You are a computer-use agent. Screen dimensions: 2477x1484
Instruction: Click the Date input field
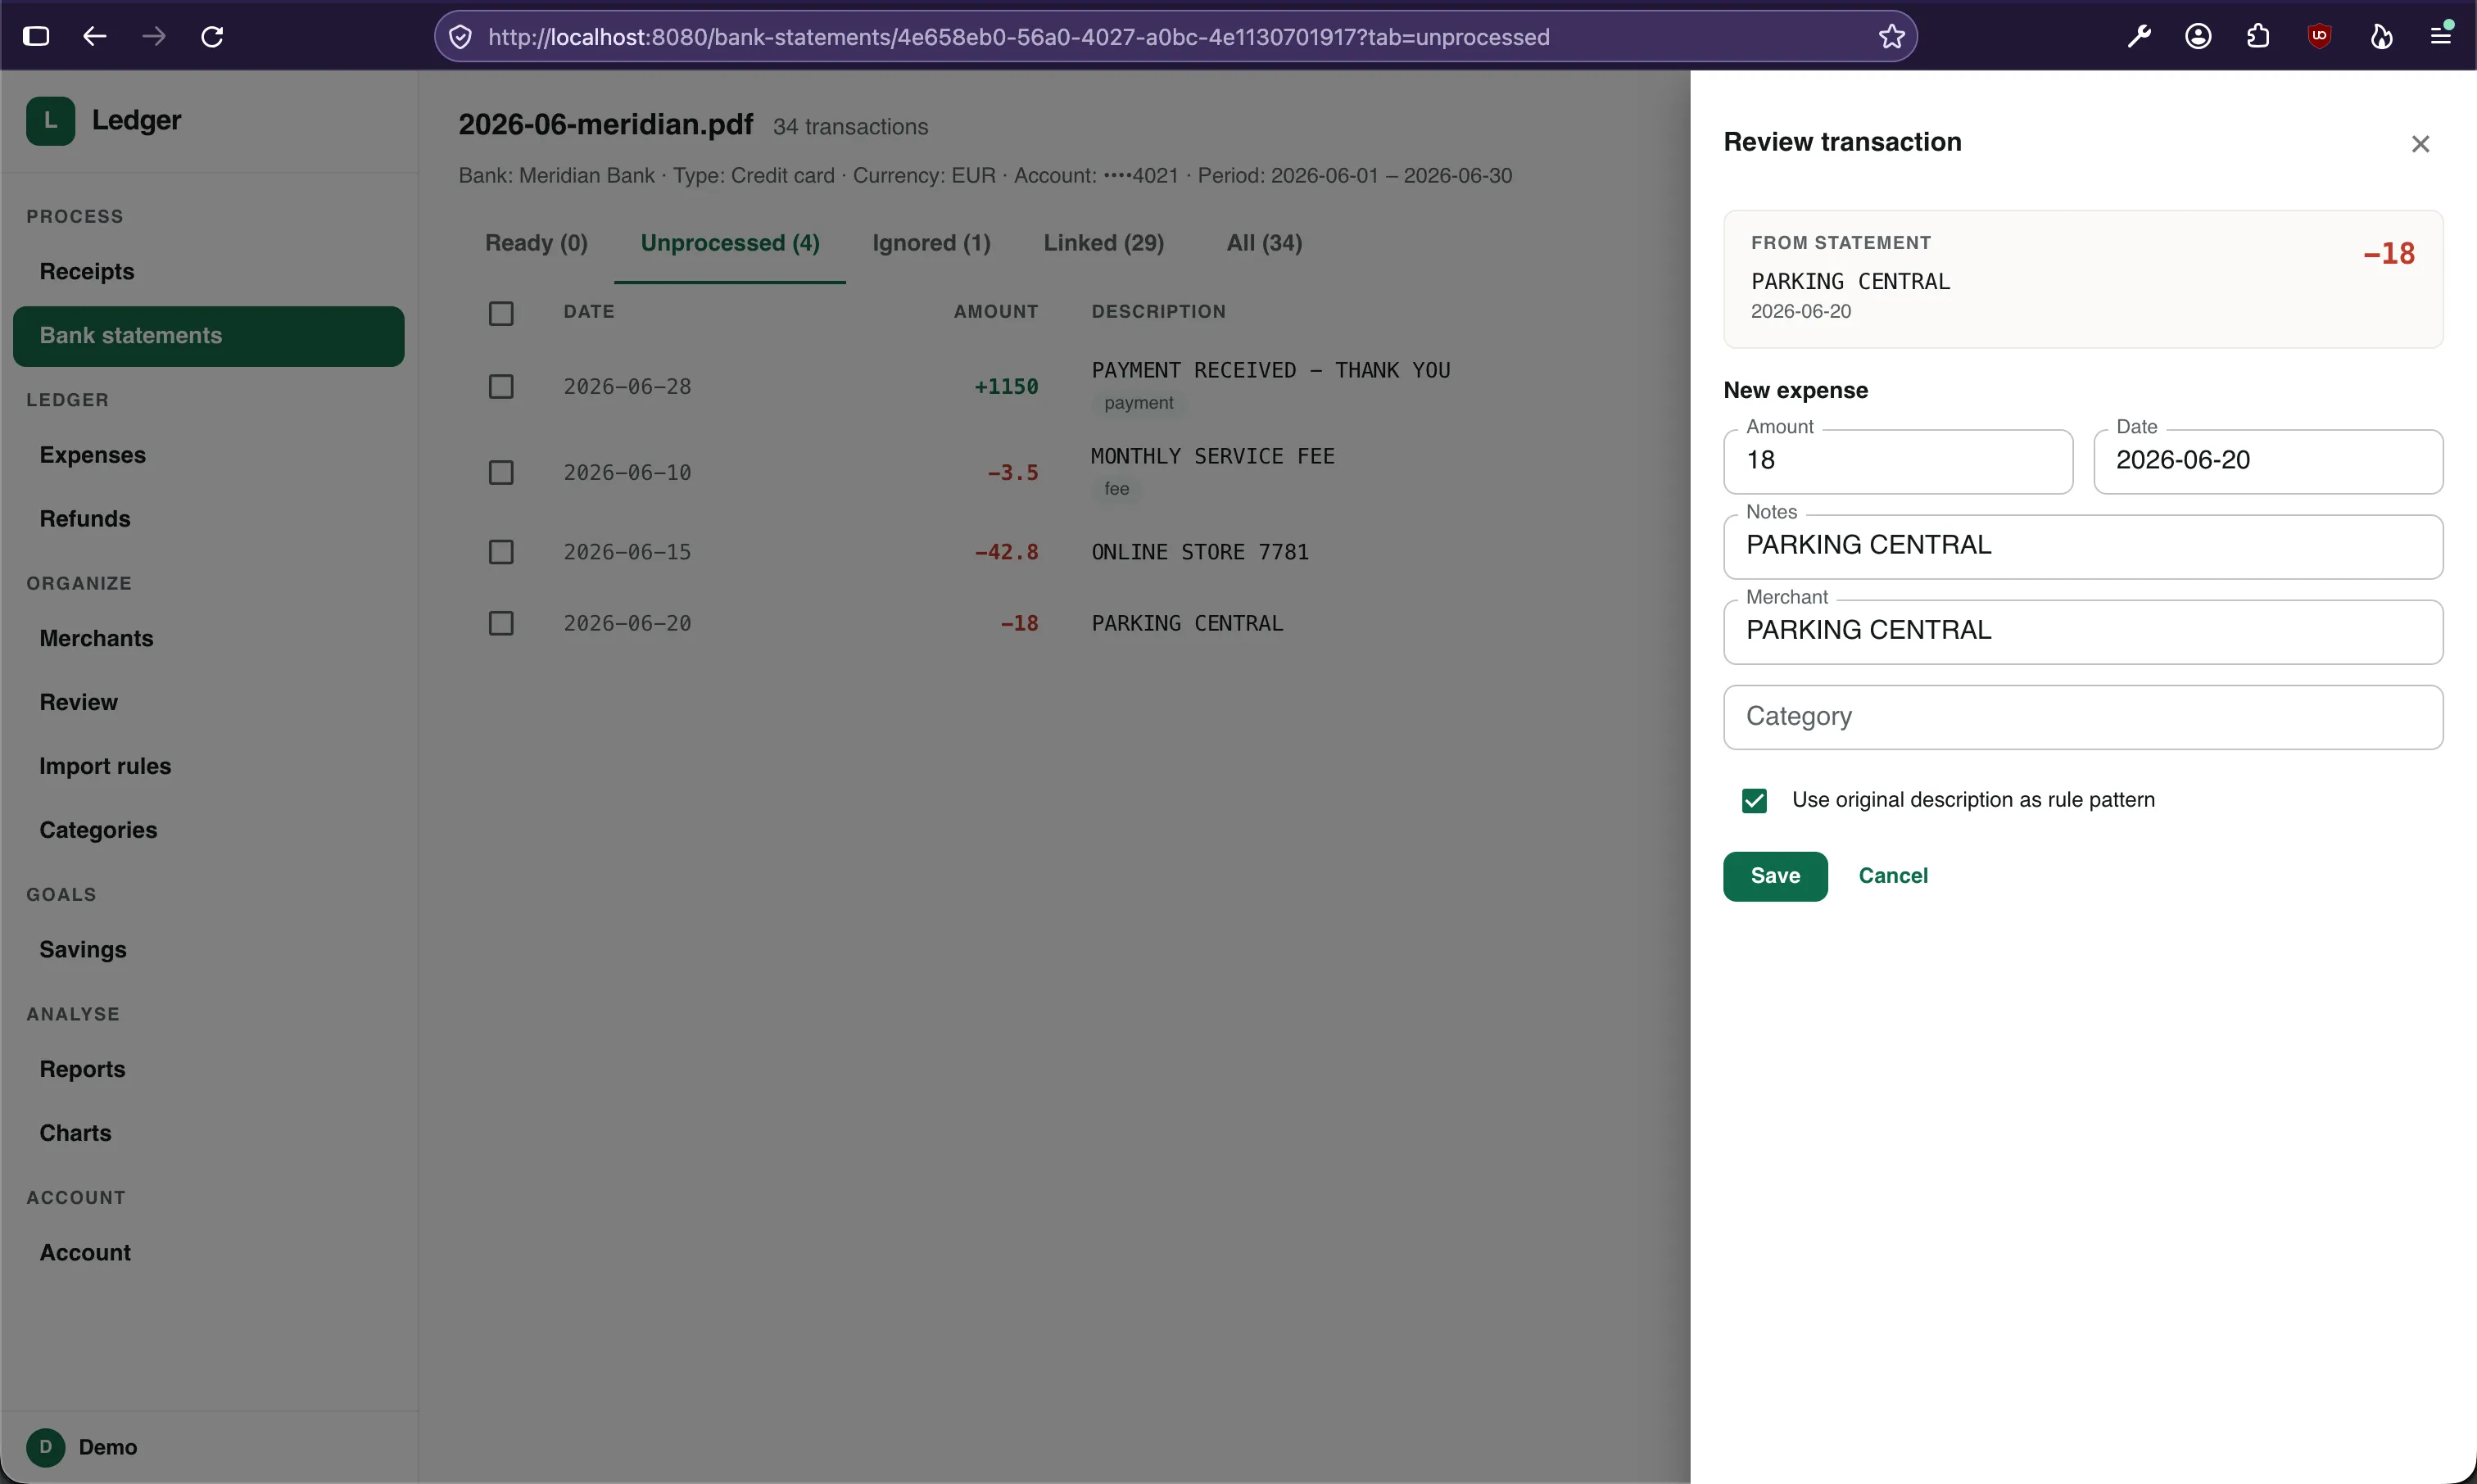(2268, 461)
